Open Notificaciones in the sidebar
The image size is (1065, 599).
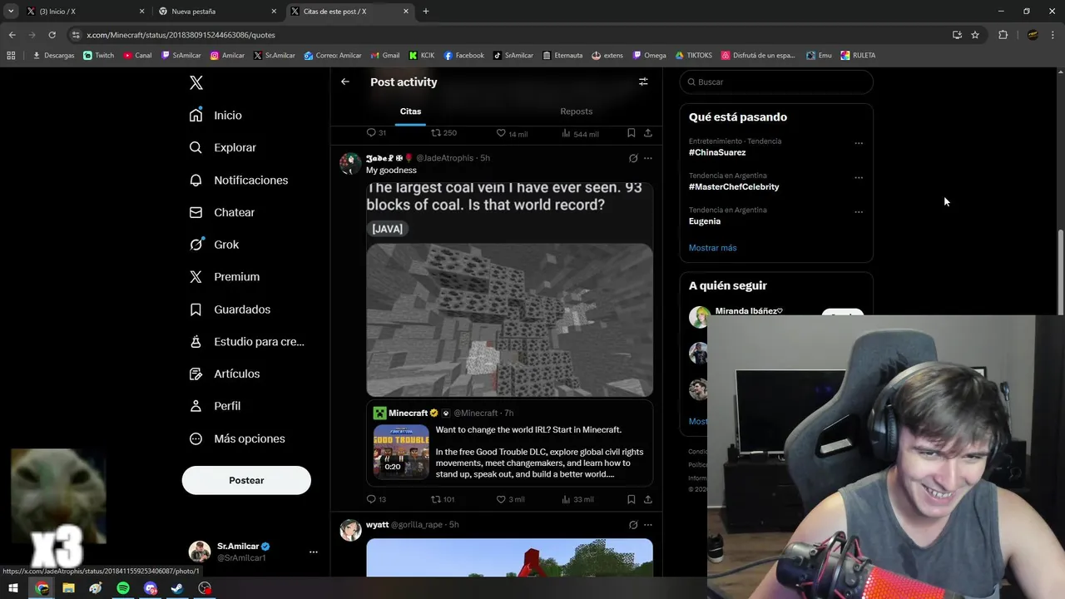(238, 180)
